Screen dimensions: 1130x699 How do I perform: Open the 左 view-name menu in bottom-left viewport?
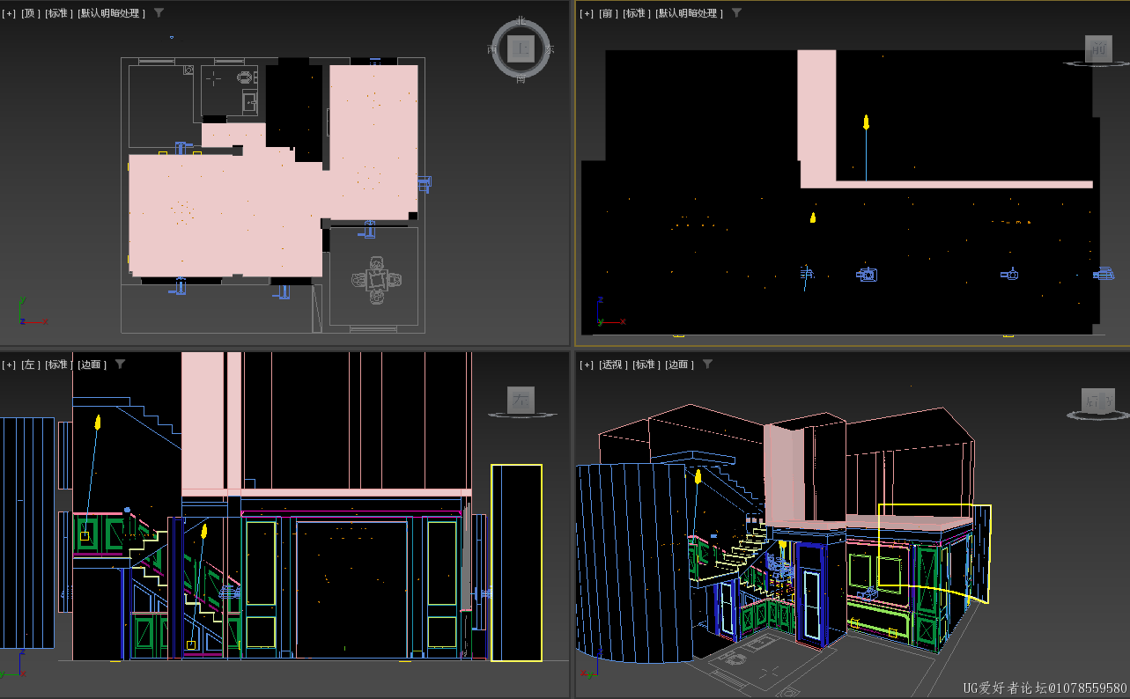(x=31, y=364)
